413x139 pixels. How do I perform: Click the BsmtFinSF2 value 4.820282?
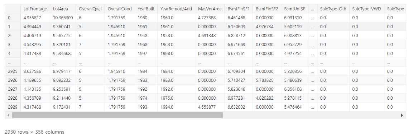(x=264, y=98)
